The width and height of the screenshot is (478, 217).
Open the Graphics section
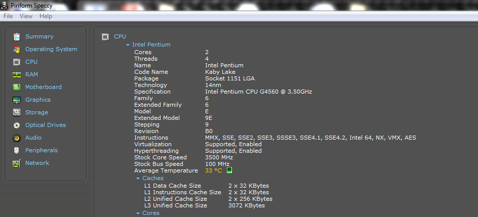pyautogui.click(x=38, y=100)
